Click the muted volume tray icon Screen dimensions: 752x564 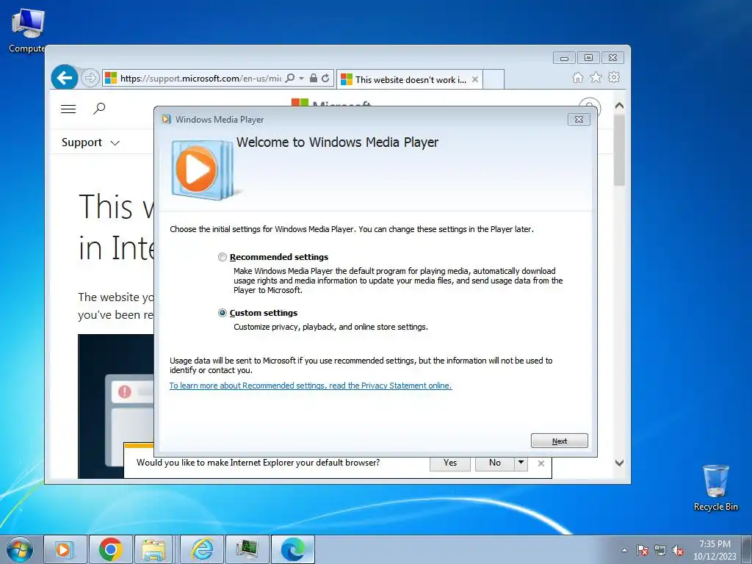[x=678, y=550]
